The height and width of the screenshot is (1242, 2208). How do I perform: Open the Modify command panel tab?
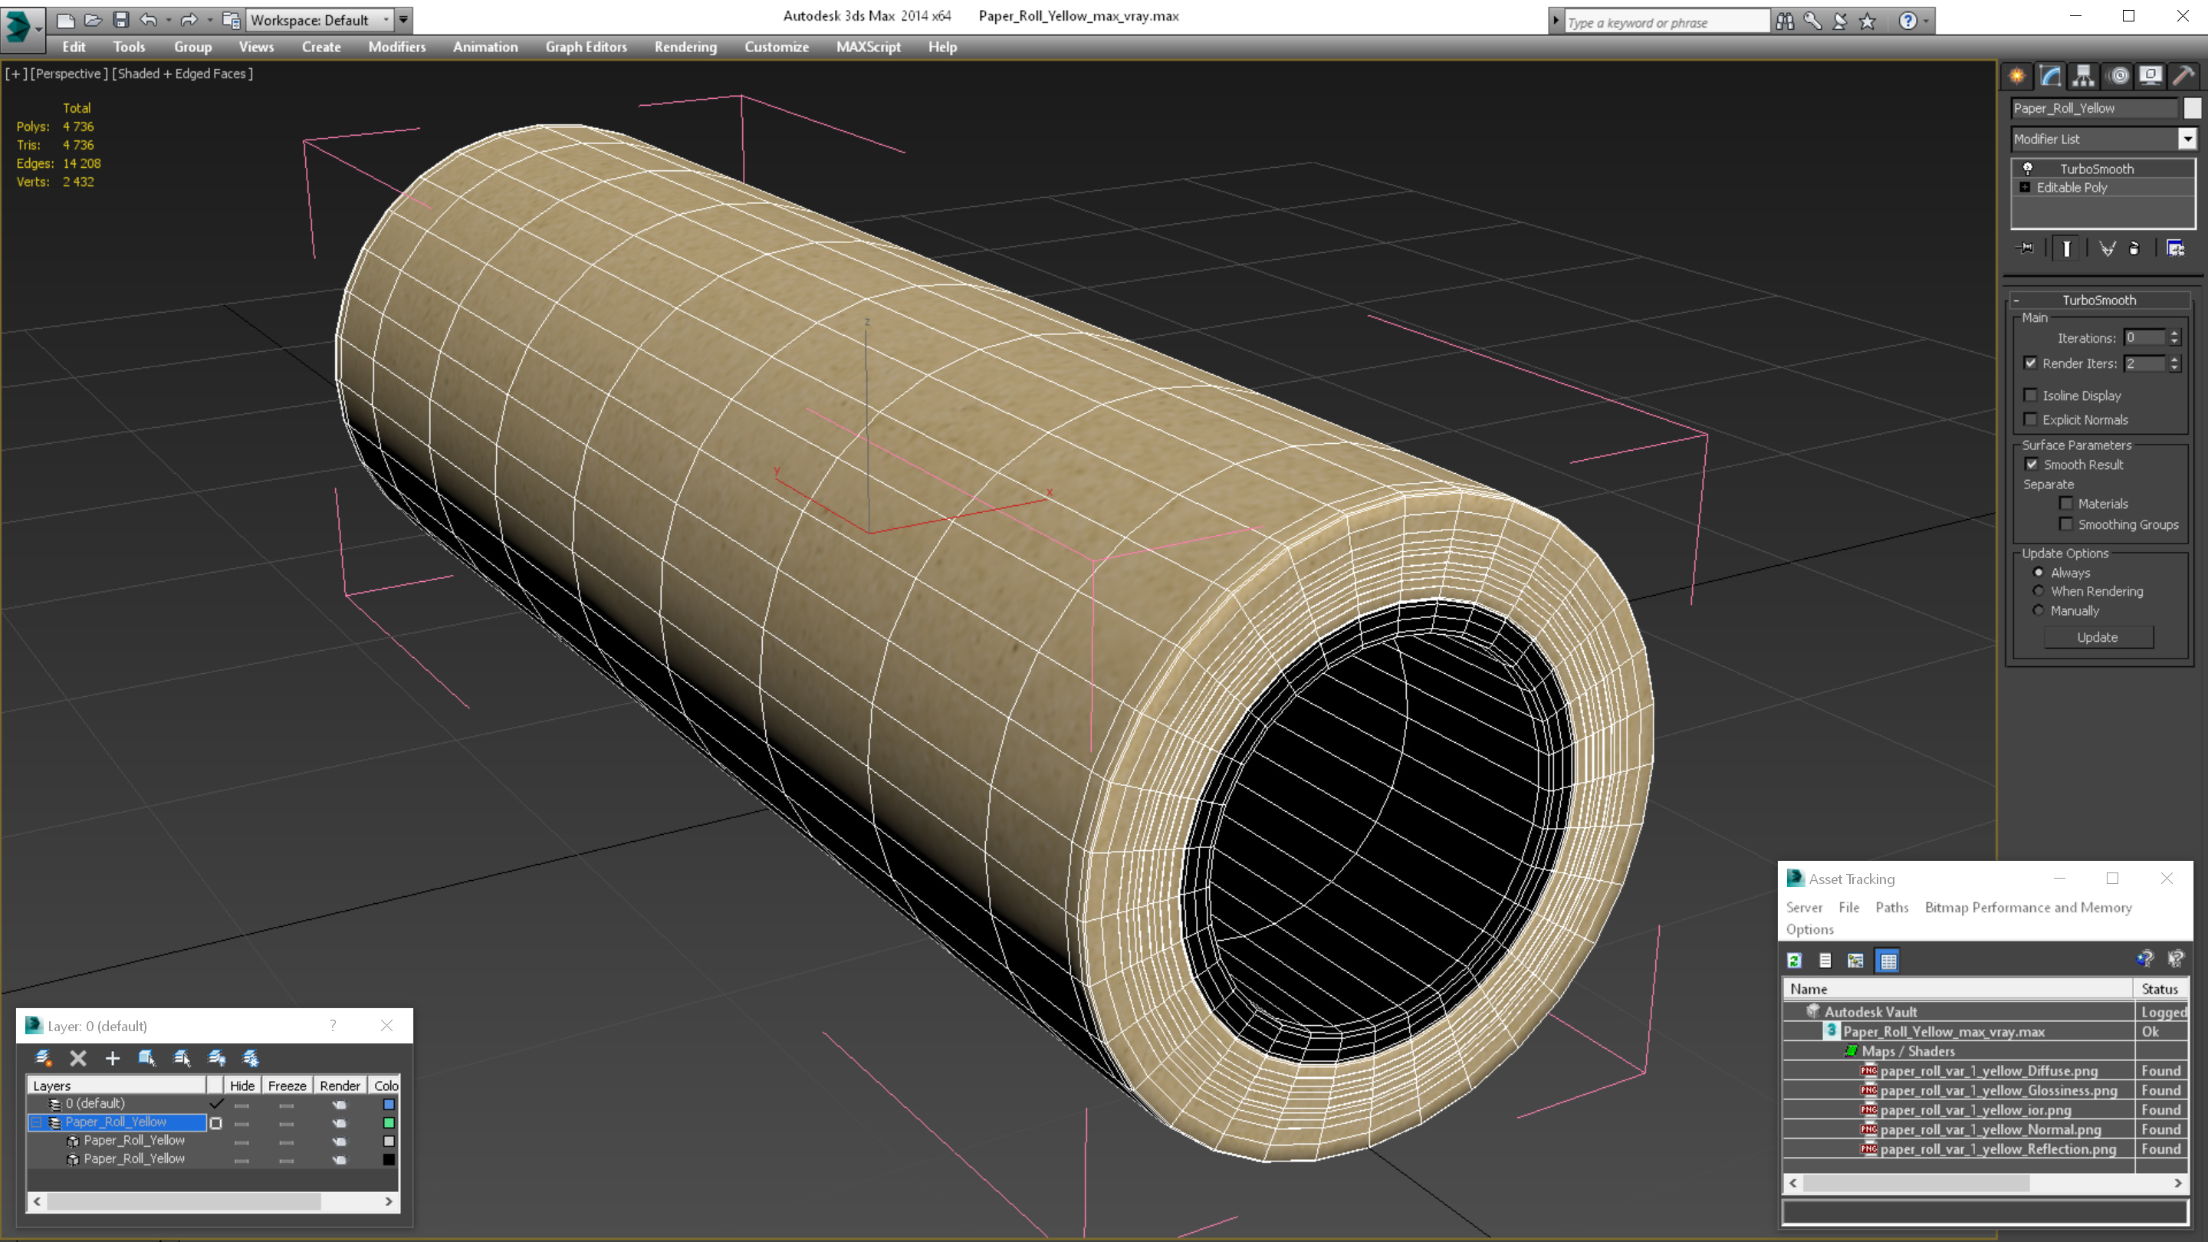[x=2050, y=77]
